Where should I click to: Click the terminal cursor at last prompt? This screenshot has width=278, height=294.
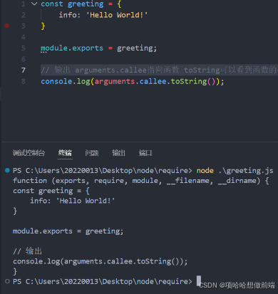click(199, 280)
